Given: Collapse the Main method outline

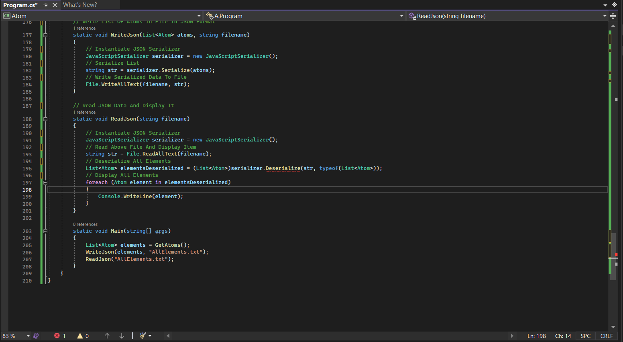Looking at the screenshot, I should click(x=45, y=231).
